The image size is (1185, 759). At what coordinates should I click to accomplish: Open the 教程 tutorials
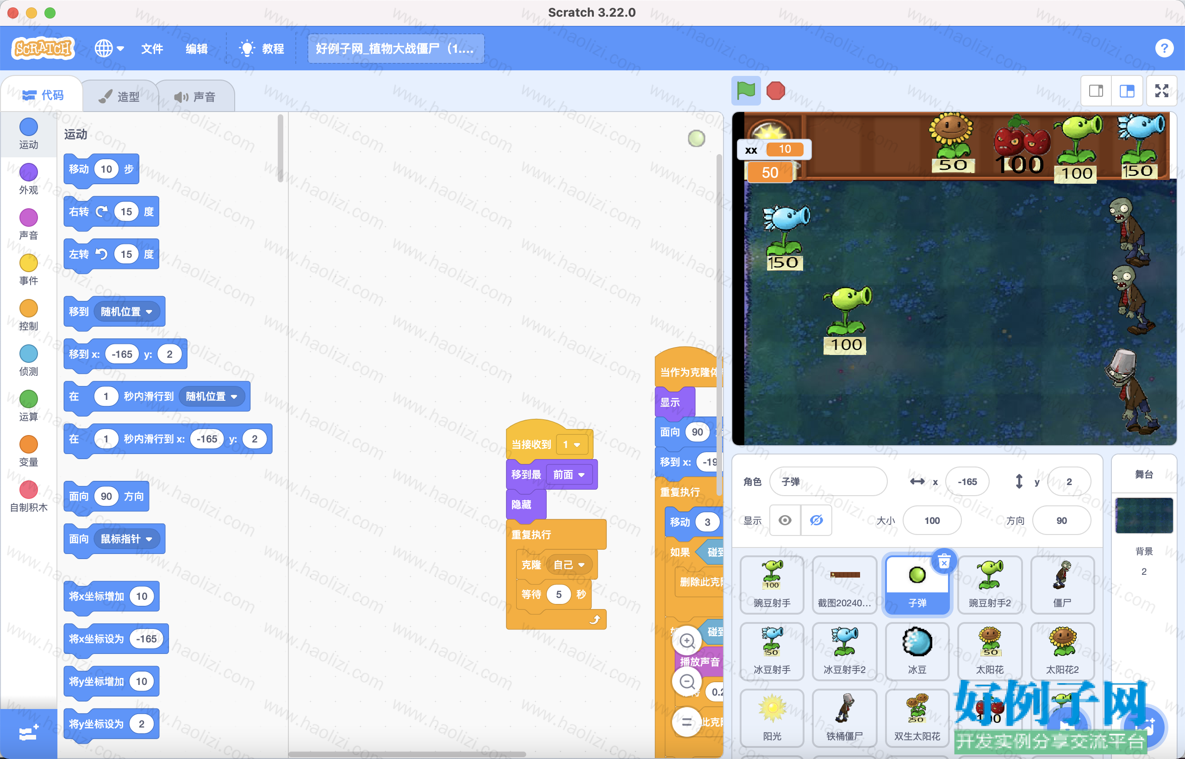tap(261, 48)
